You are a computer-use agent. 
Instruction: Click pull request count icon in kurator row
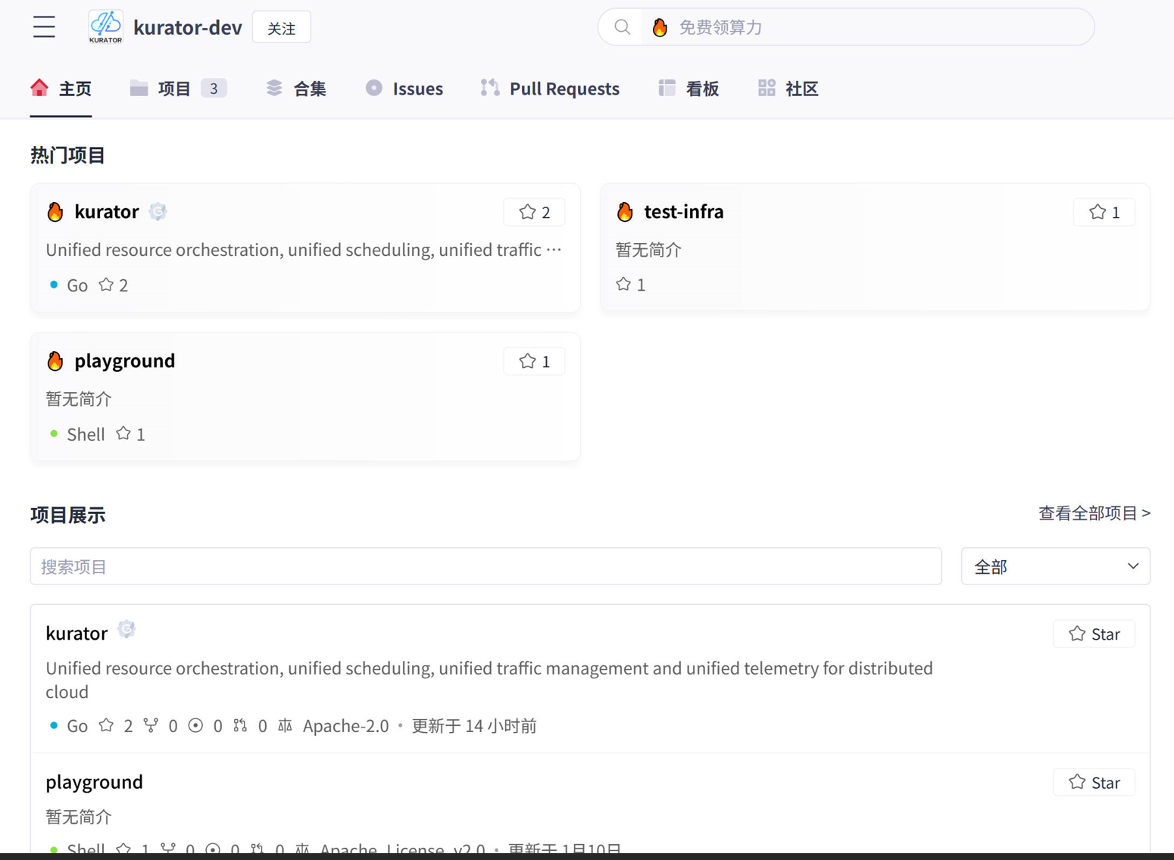click(240, 725)
